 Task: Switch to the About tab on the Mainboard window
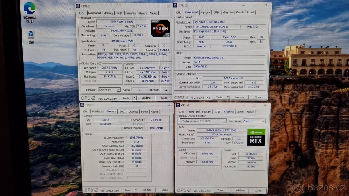(x=250, y=12)
